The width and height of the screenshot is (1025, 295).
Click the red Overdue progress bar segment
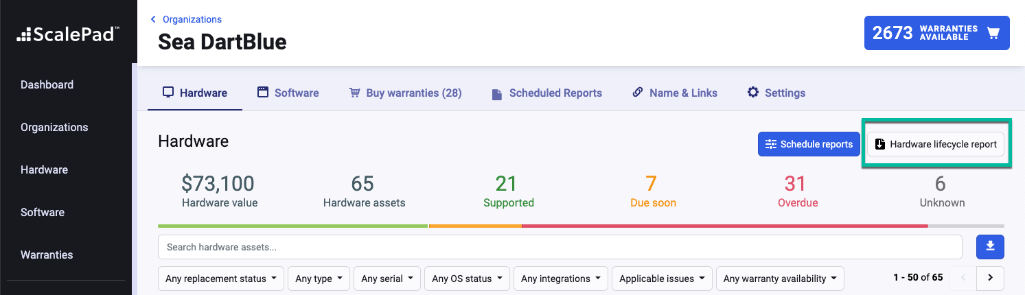tap(725, 226)
